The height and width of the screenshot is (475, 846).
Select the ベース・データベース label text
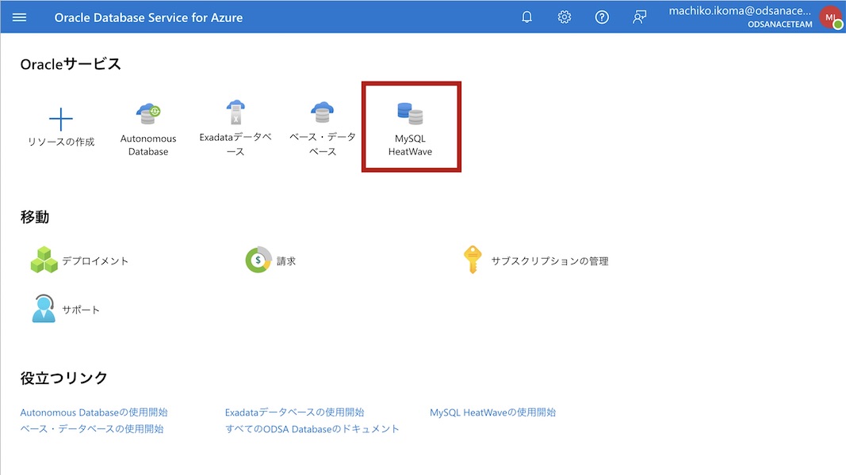(322, 144)
